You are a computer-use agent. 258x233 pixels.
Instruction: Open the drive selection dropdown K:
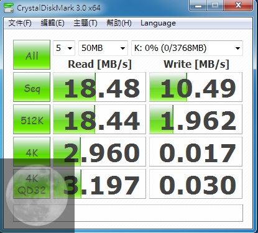coord(187,48)
